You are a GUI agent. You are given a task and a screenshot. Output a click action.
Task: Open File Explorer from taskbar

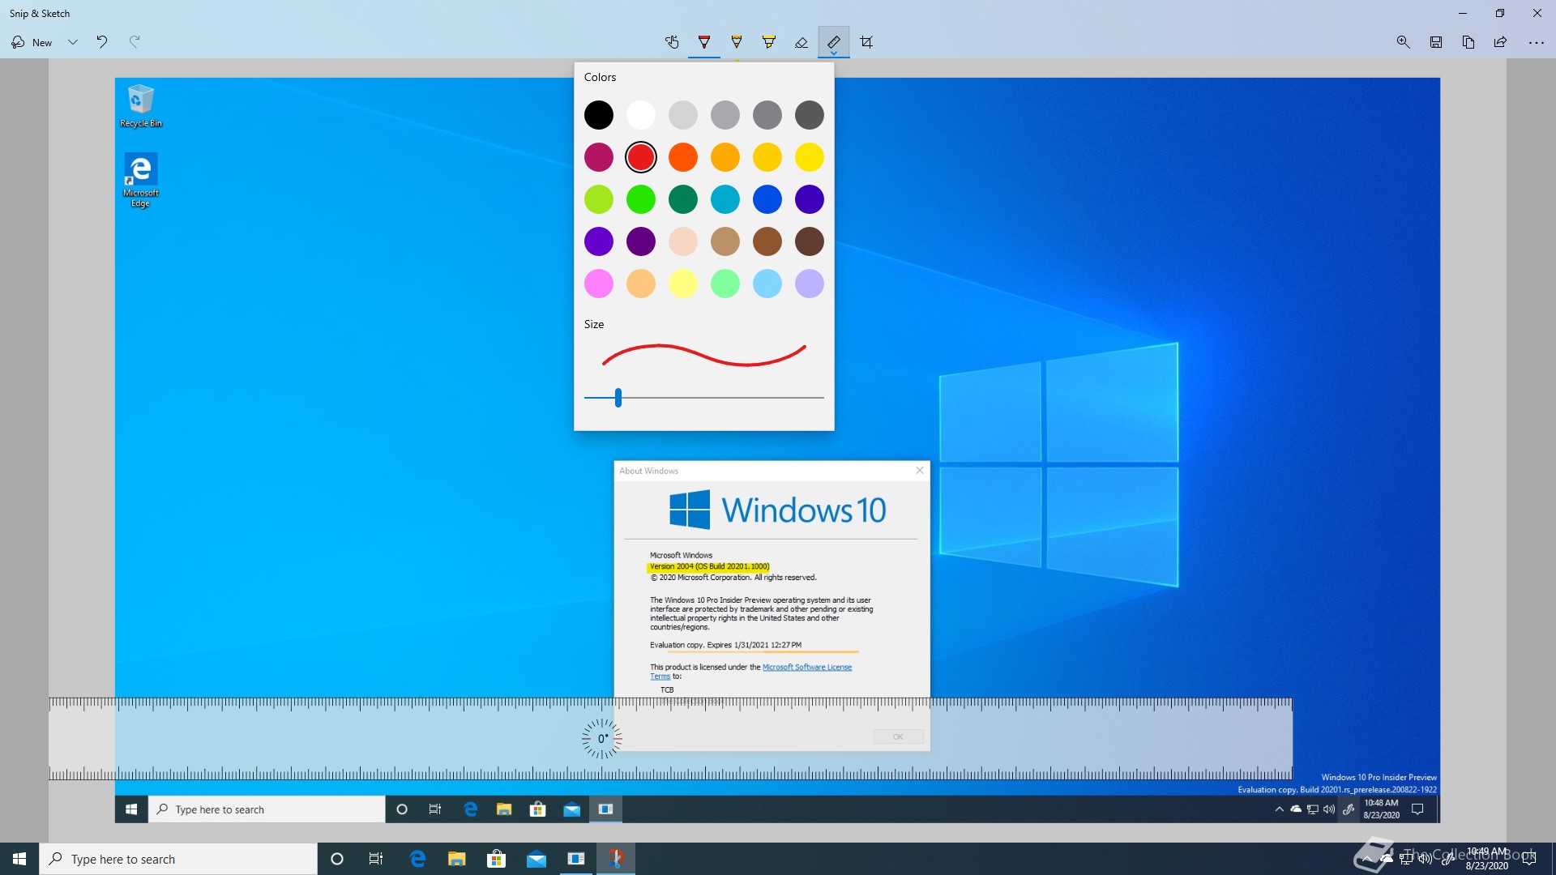(x=457, y=859)
